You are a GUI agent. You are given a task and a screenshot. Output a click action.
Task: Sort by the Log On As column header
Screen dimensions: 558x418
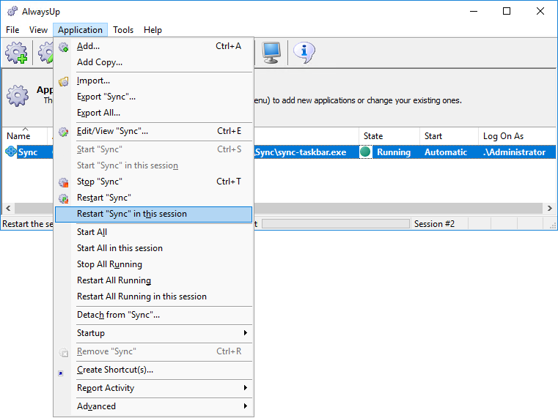pyautogui.click(x=517, y=135)
